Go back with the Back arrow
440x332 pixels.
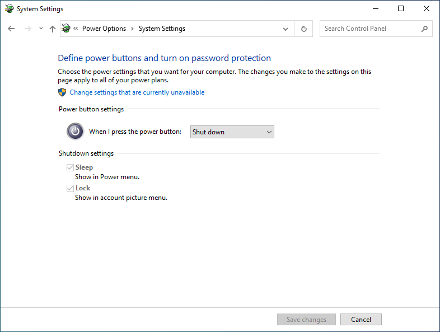(x=11, y=29)
